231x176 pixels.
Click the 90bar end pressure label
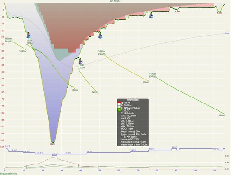tap(146, 82)
